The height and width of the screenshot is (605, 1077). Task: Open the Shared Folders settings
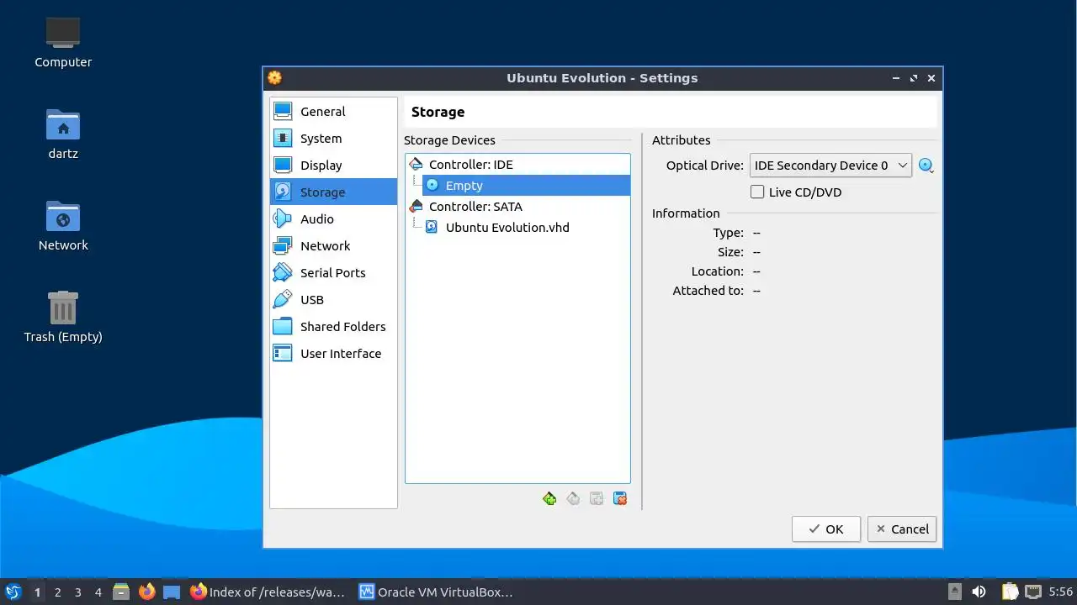point(333,327)
